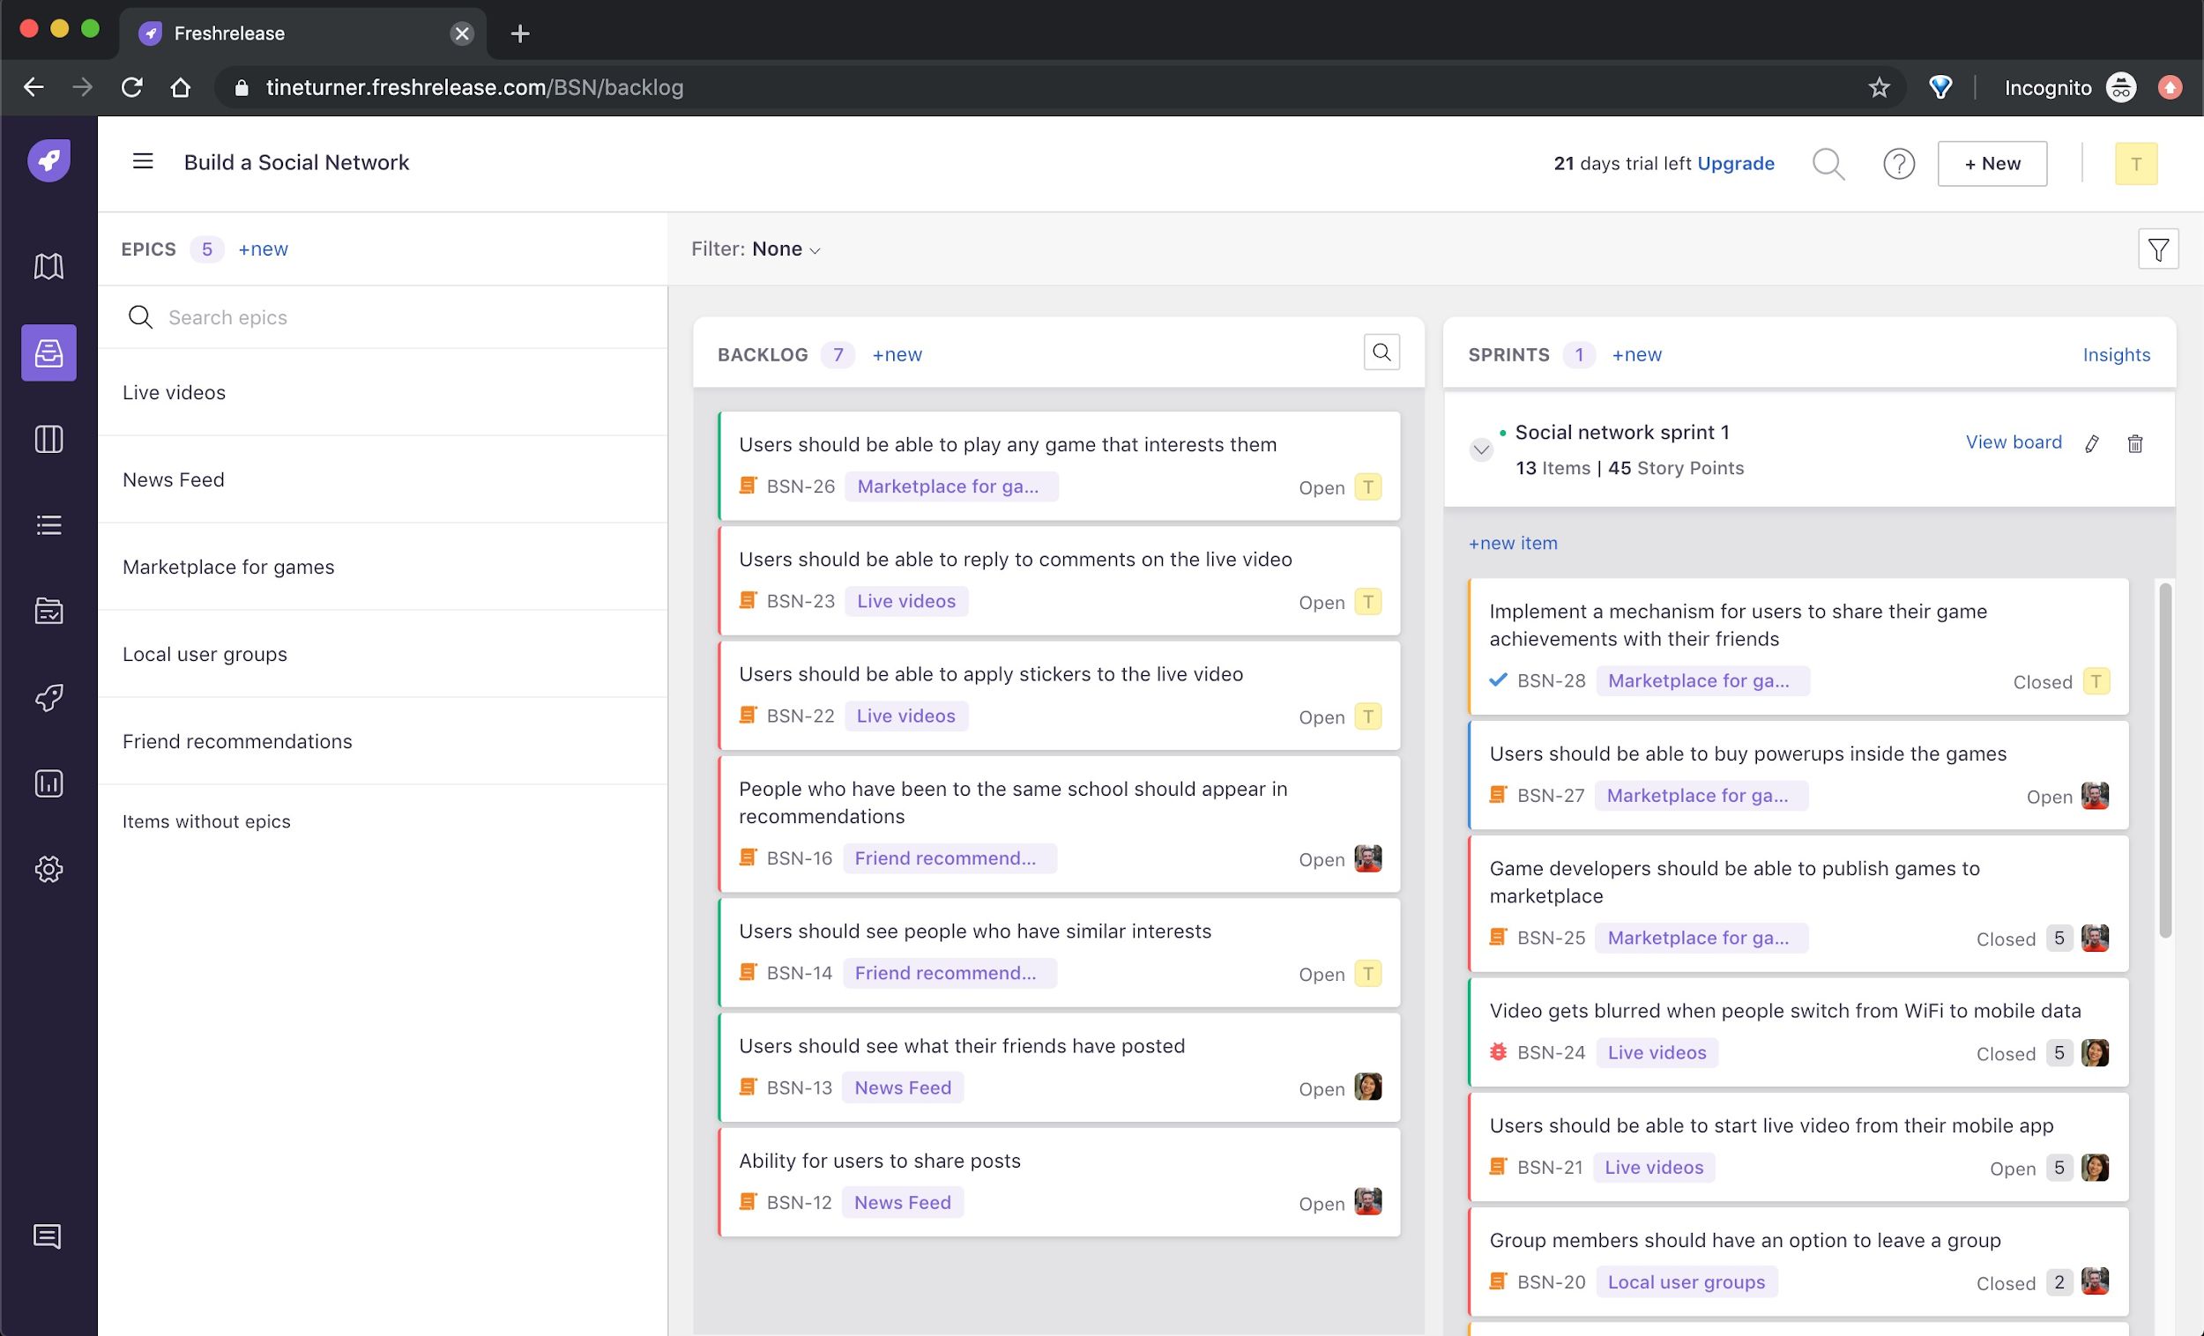Open card BSN-14 similar interests

coord(1060,953)
